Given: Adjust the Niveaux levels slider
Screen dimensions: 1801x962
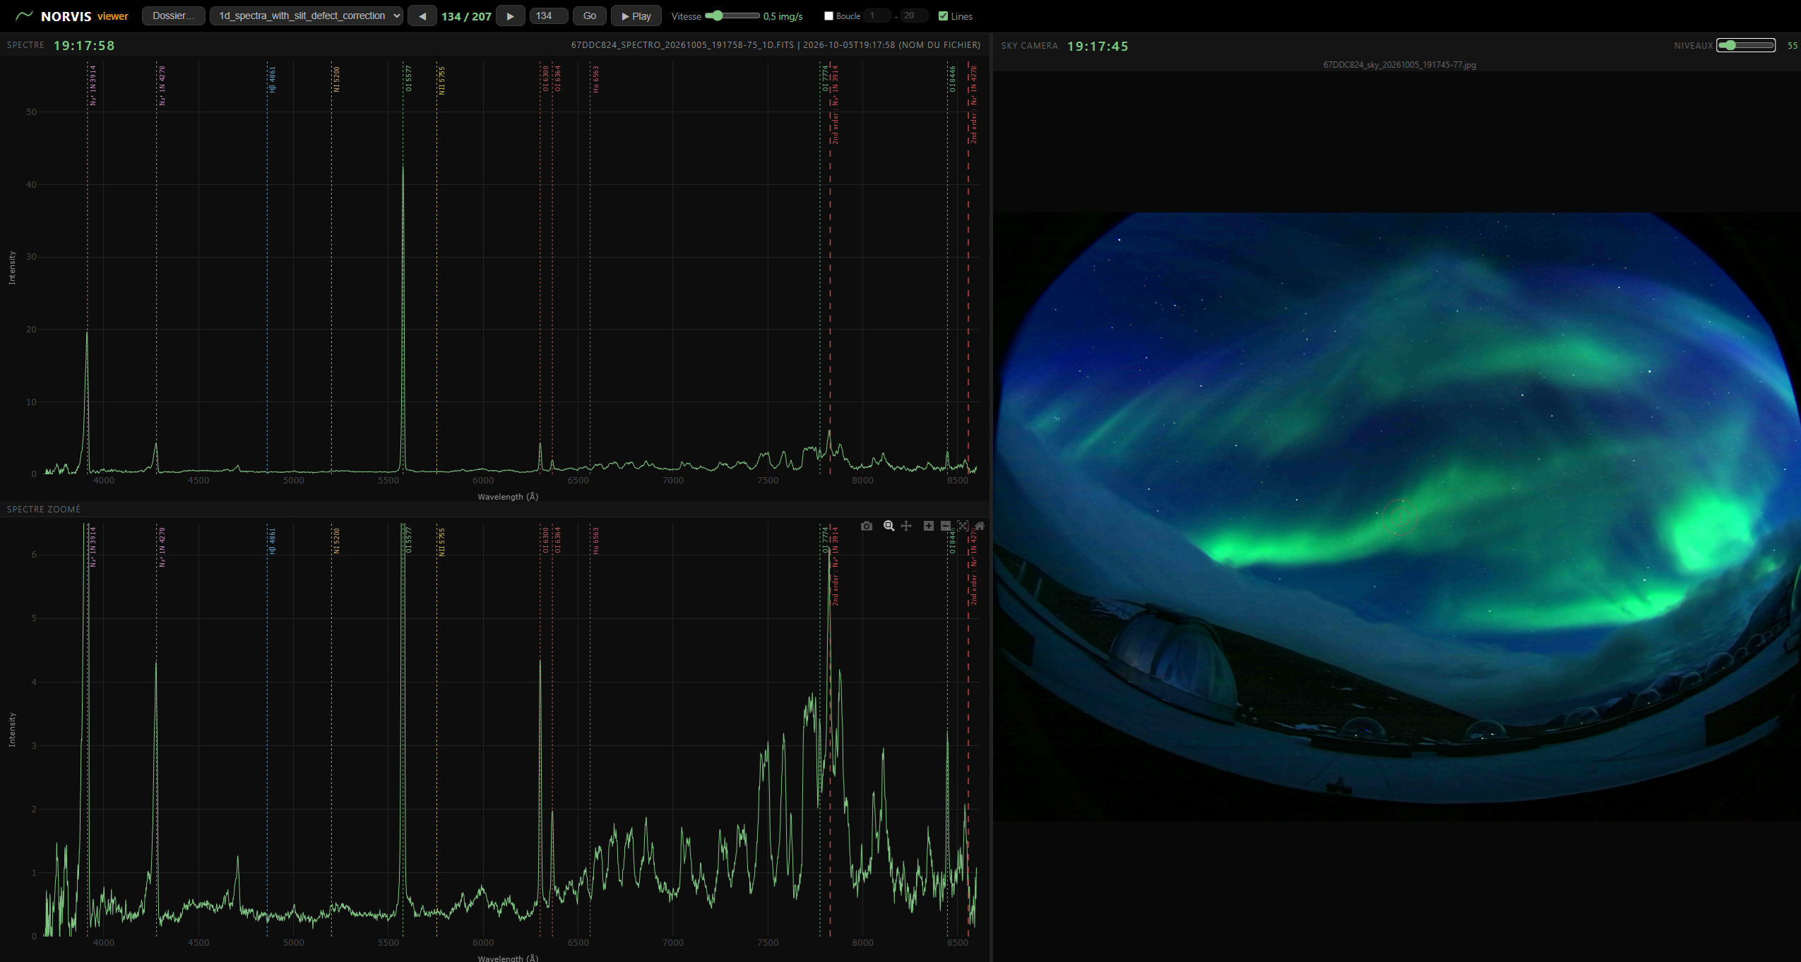Looking at the screenshot, I should (1746, 45).
